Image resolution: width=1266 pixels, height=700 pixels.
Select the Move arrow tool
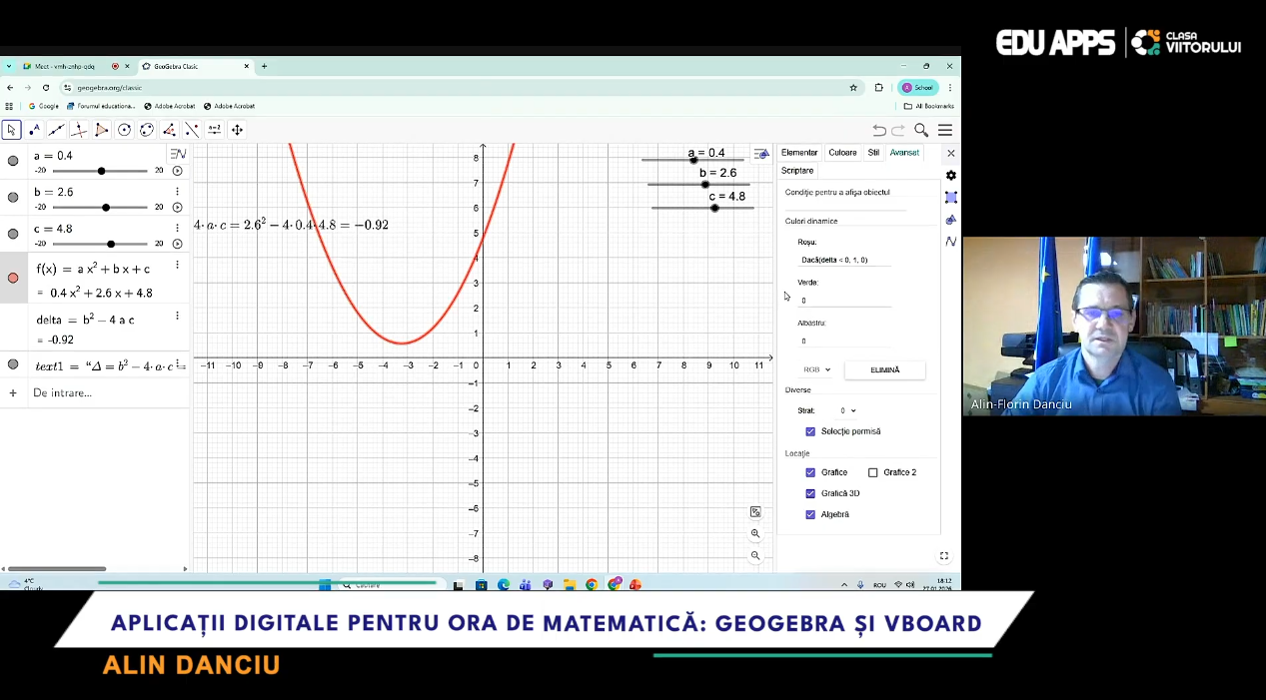(x=11, y=130)
